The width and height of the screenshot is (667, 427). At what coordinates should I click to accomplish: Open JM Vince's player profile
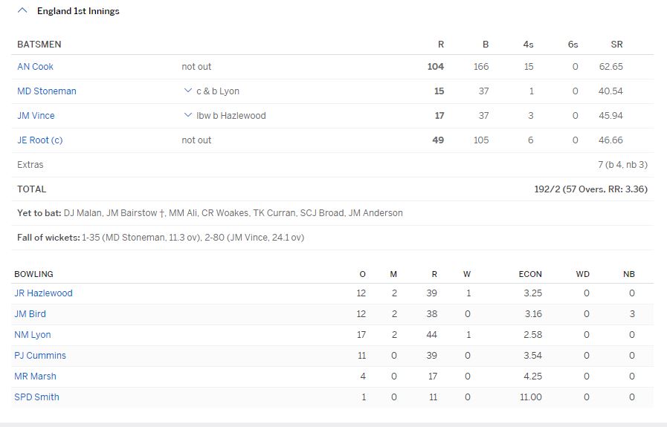[36, 115]
